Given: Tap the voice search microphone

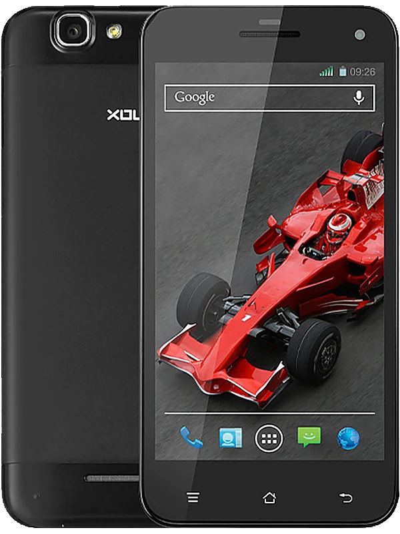Looking at the screenshot, I should coord(359,97).
